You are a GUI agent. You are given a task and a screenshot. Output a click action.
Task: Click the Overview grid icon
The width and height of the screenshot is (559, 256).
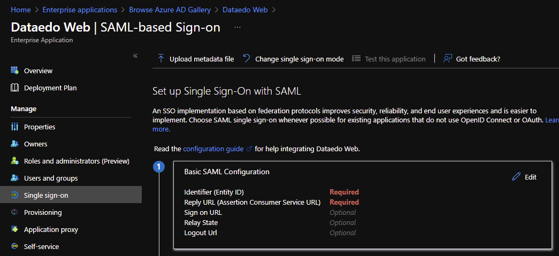14,71
